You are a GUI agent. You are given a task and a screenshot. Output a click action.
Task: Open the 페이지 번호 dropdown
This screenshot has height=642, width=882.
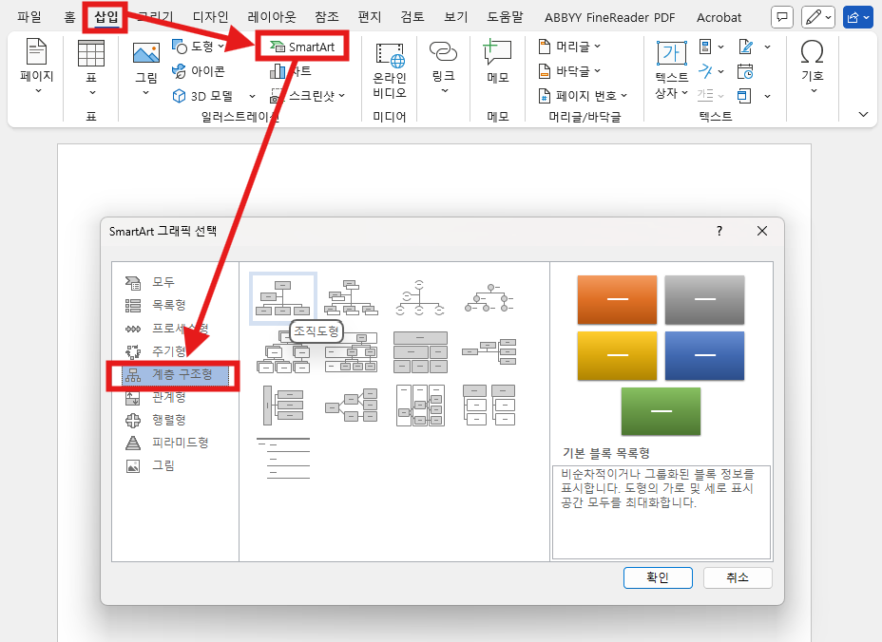623,96
